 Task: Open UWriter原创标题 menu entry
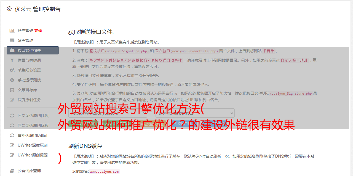33,155
